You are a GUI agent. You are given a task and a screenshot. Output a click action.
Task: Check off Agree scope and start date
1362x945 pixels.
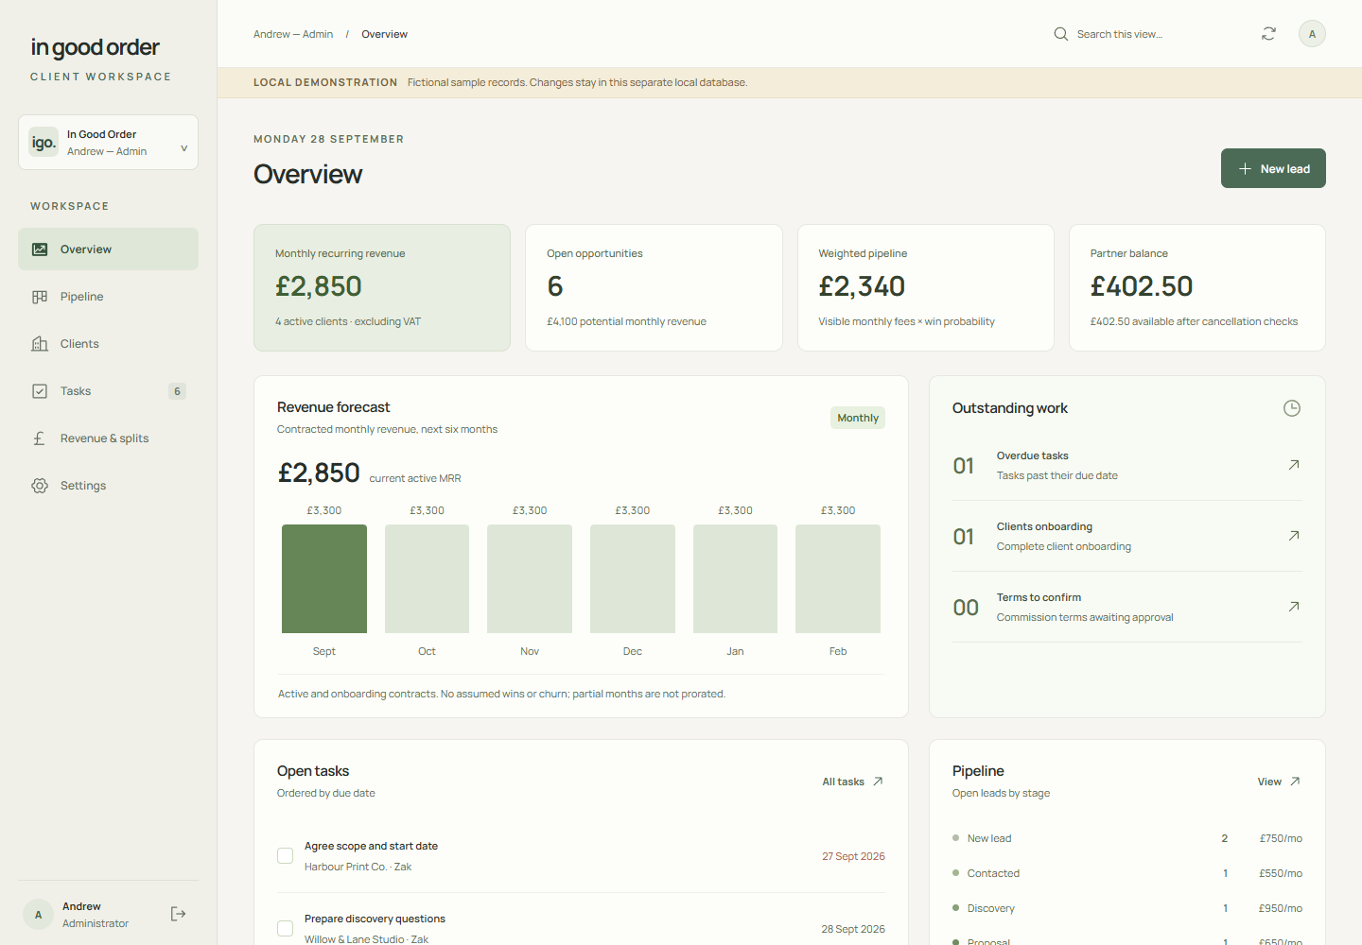pos(285,856)
